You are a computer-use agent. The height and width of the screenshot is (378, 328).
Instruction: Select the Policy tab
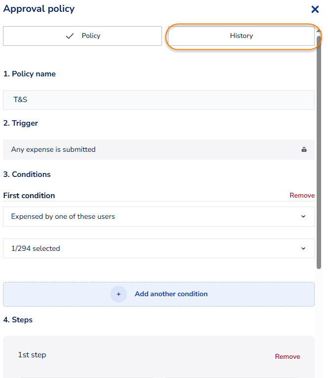coord(83,36)
